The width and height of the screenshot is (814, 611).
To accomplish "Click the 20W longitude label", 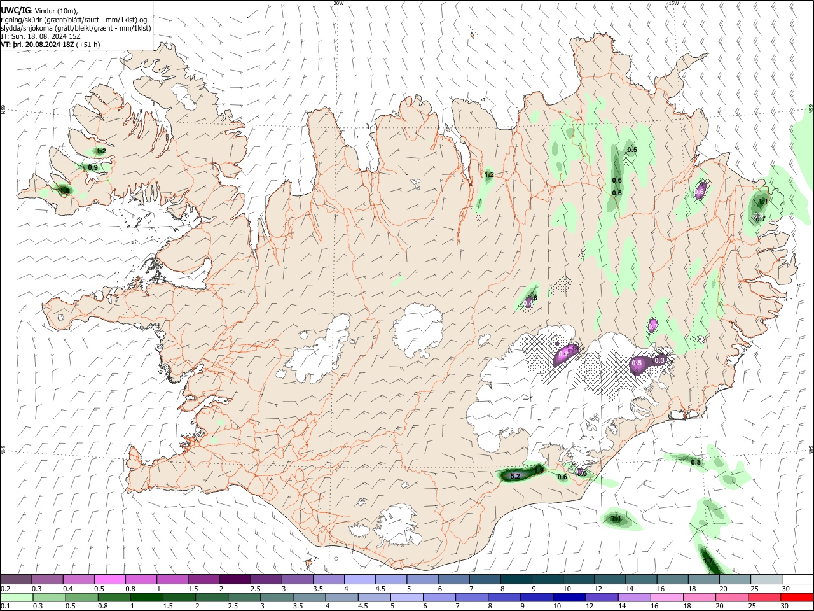I will 338,3.
